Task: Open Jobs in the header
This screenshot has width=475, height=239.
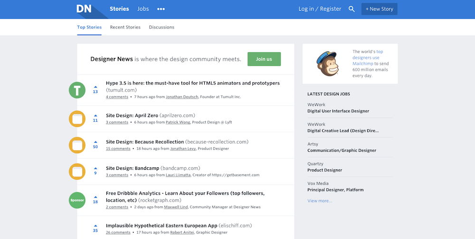Action: click(143, 9)
